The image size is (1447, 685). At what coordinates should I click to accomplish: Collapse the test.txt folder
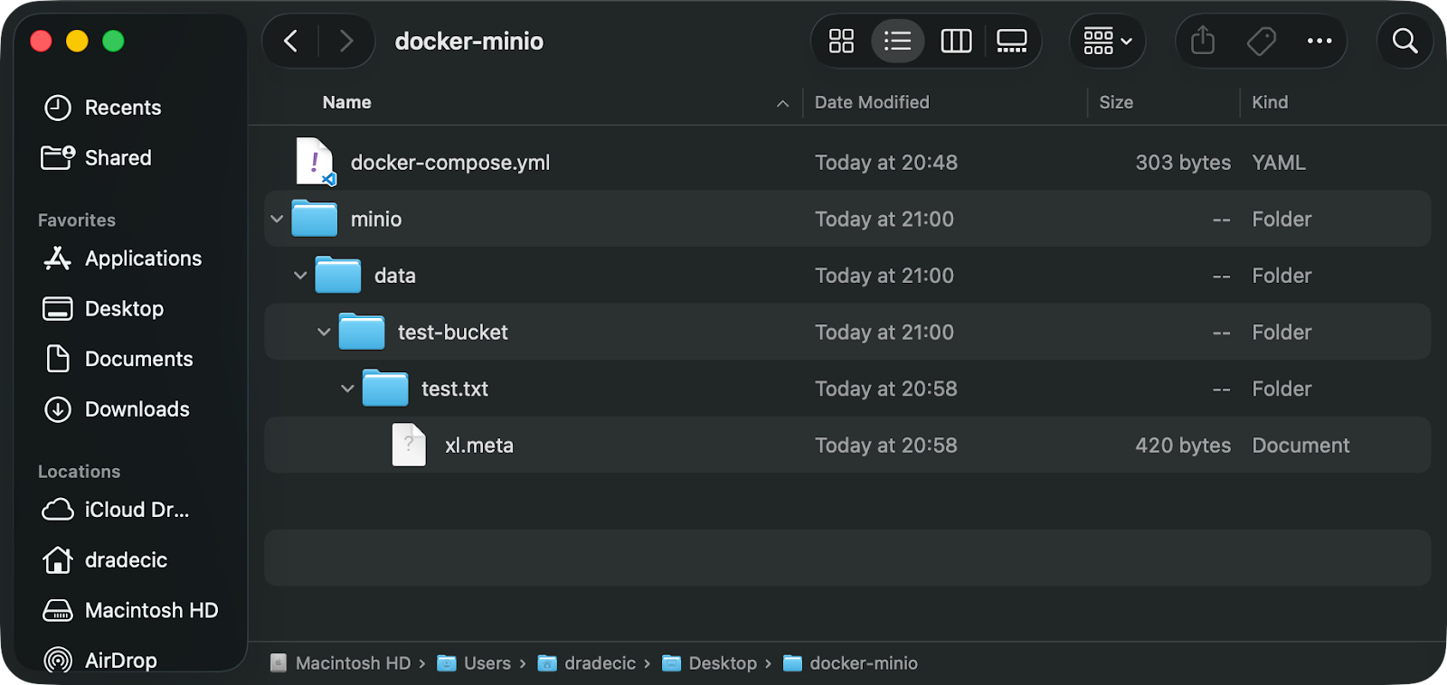pos(347,389)
